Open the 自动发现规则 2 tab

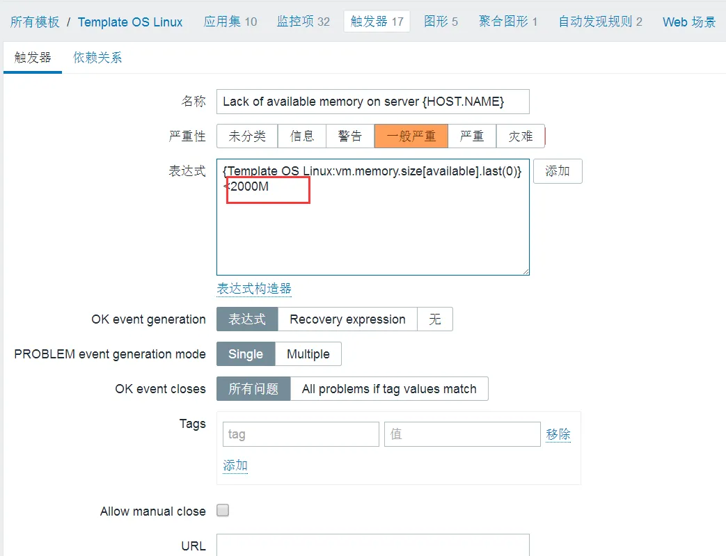pos(600,22)
